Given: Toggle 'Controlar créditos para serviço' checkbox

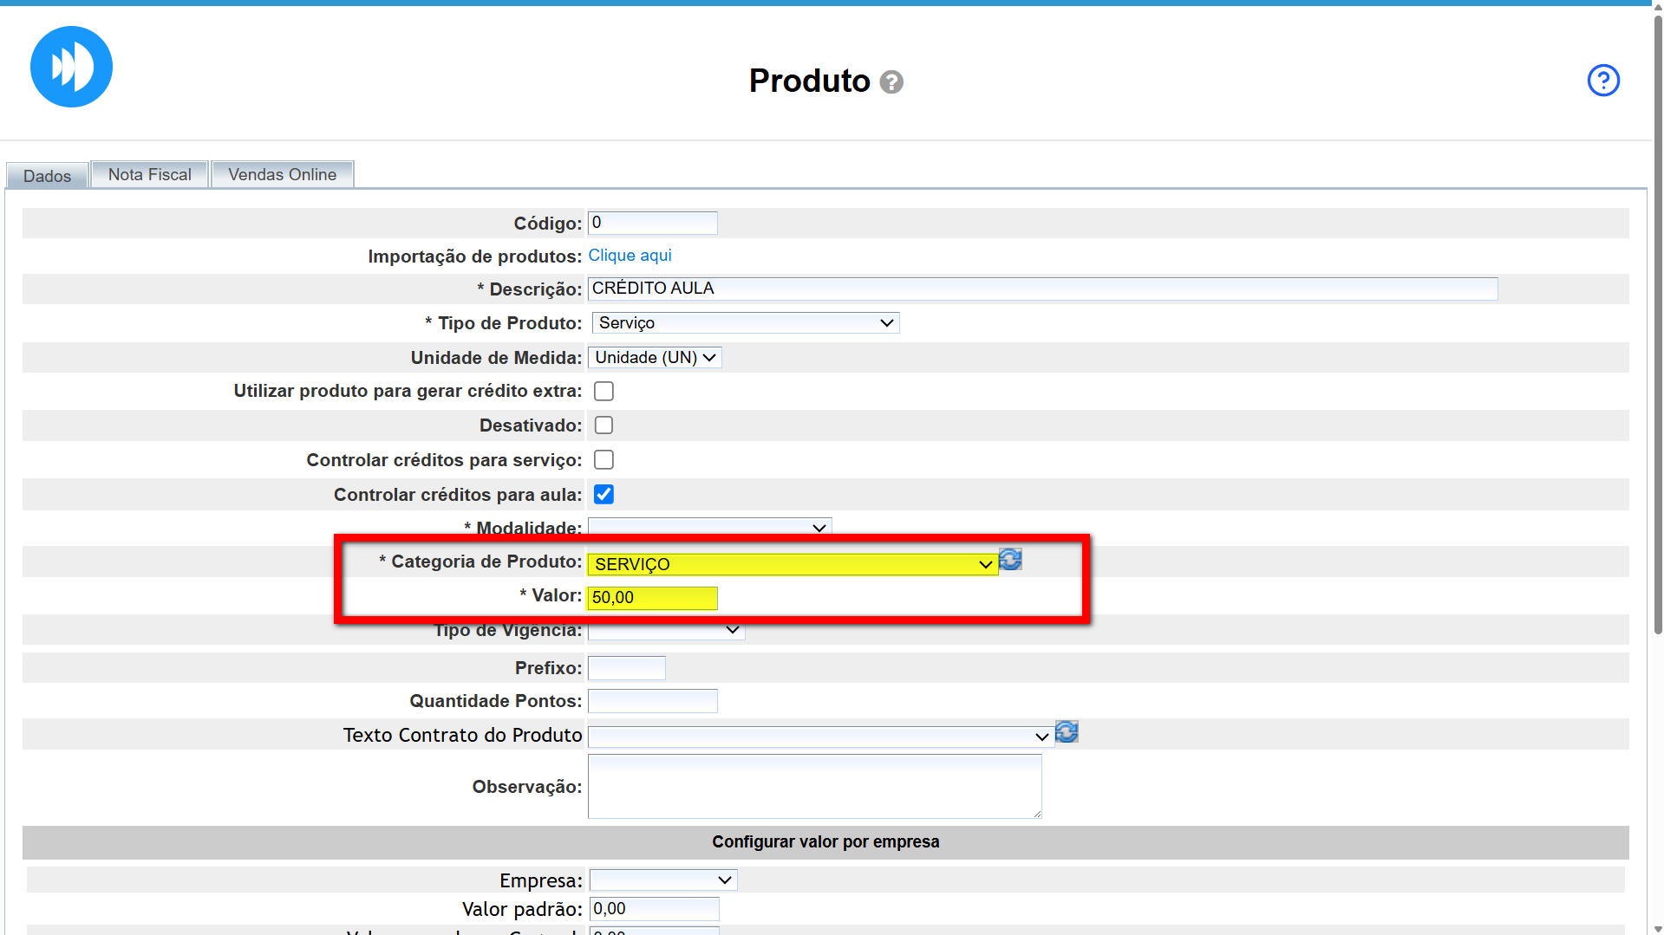Looking at the screenshot, I should coord(604,460).
